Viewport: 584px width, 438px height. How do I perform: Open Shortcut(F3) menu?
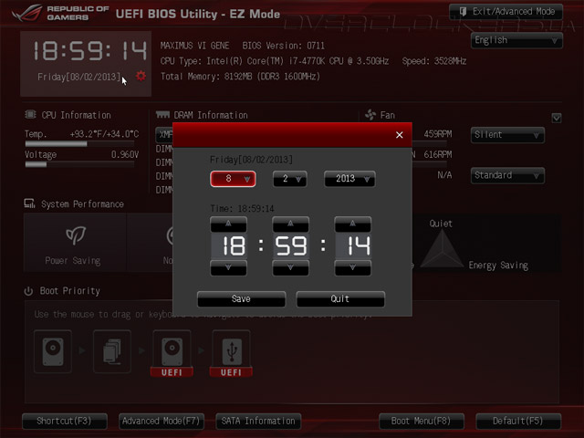tap(65, 422)
